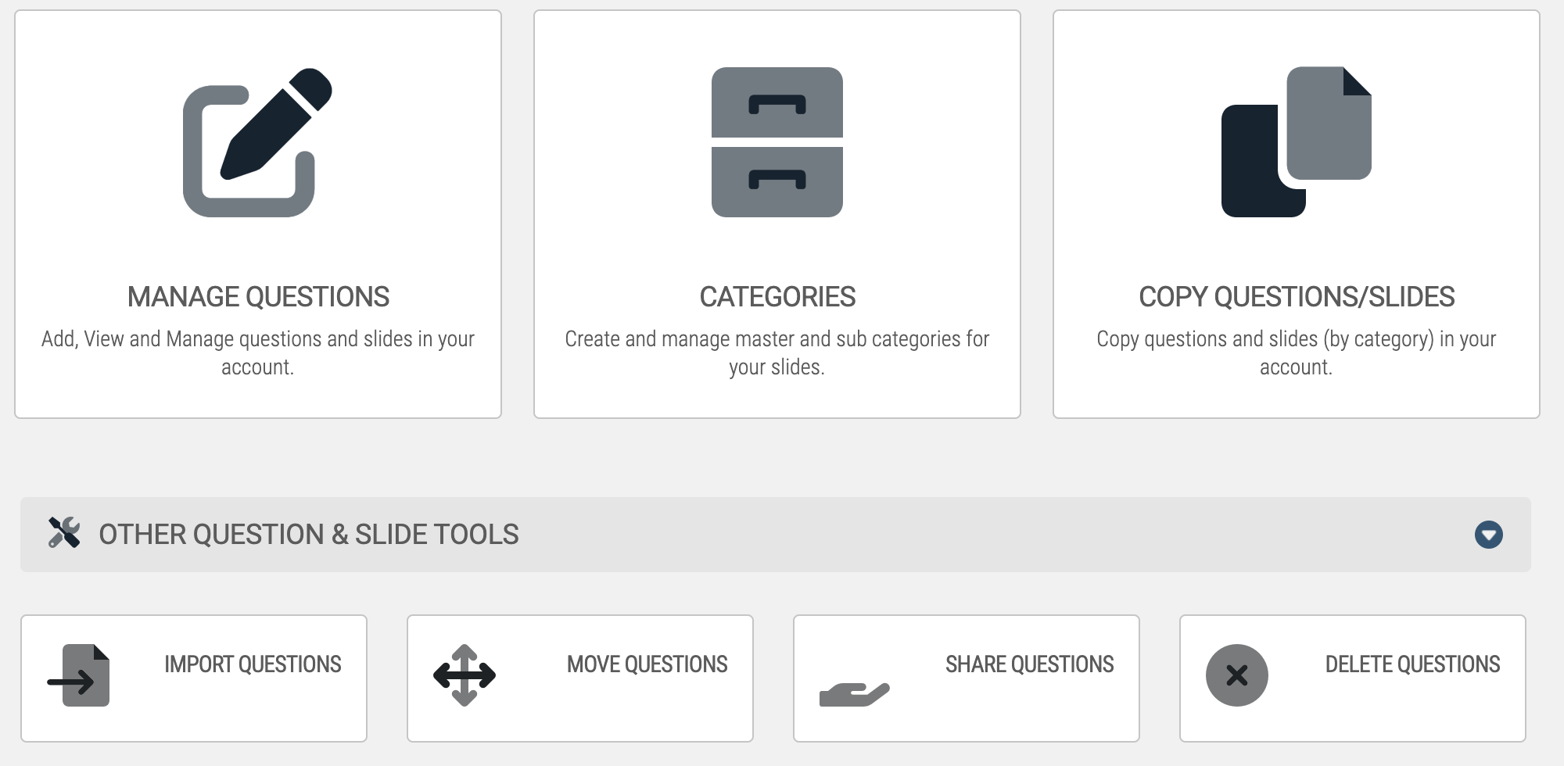Click 'Create and manage master and sub categories' text
Viewport: 1564px width, 766px height.
tap(777, 353)
